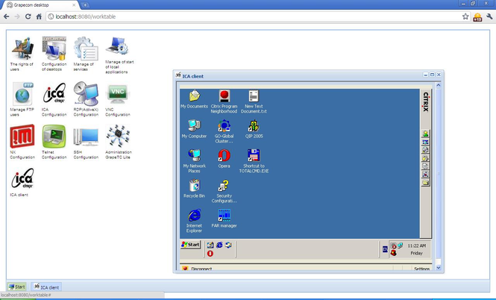
Task: Click the browser reload button
Action: (x=28, y=16)
